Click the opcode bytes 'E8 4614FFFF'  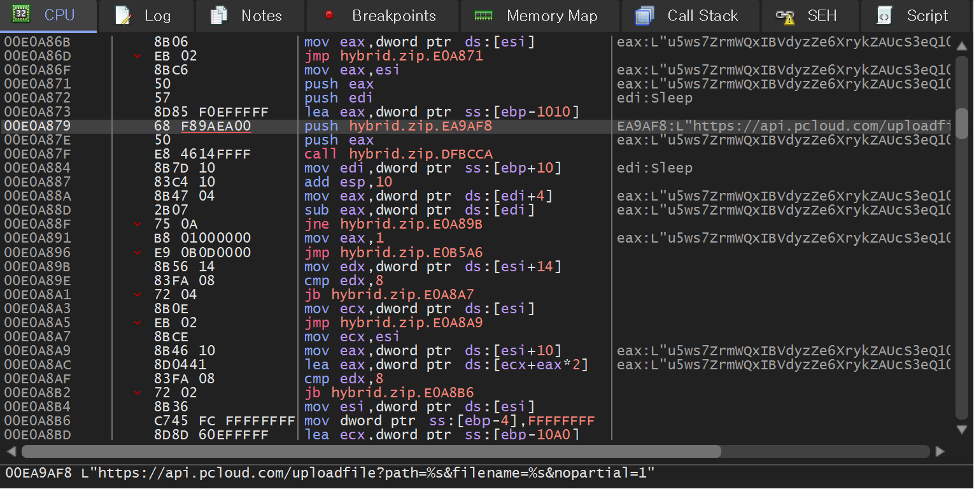tap(202, 154)
